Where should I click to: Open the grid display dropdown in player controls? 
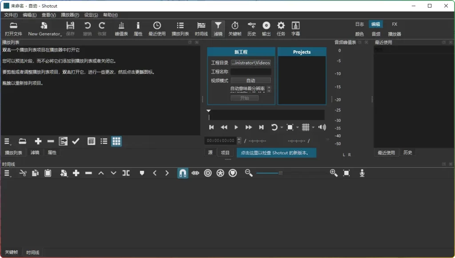point(306,127)
